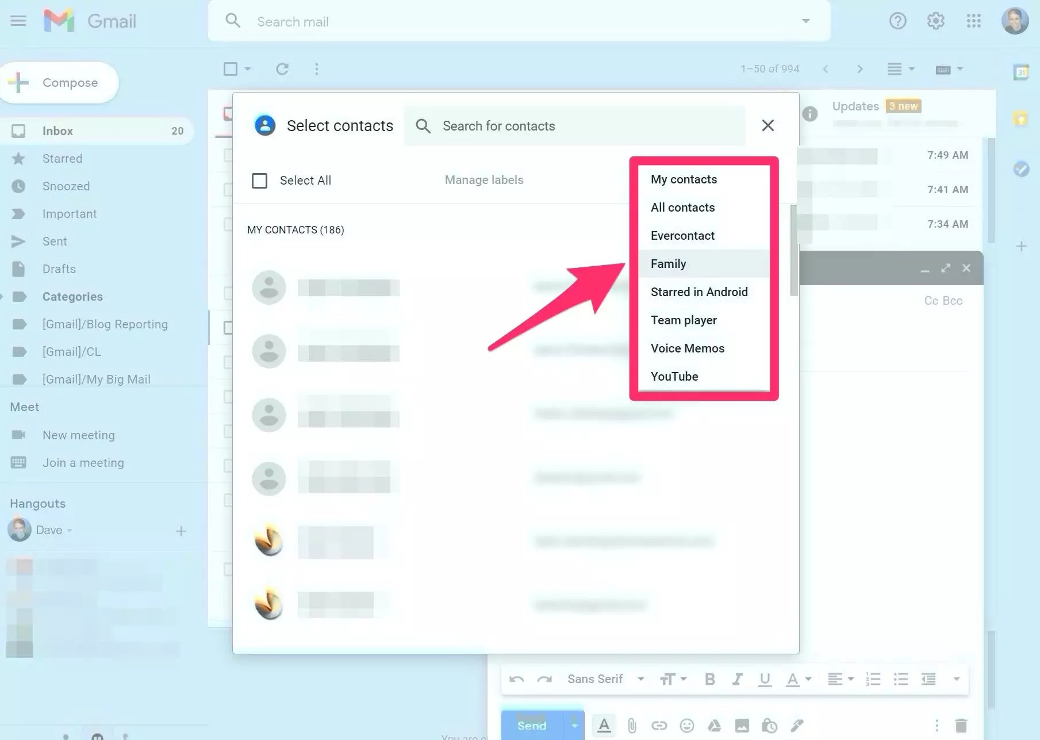
Task: Apply underline formatting
Action: click(x=765, y=678)
